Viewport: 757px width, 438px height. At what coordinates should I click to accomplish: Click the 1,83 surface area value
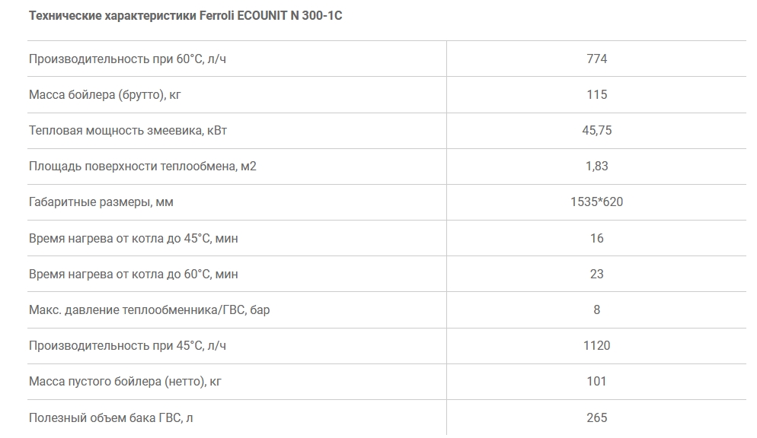597,167
